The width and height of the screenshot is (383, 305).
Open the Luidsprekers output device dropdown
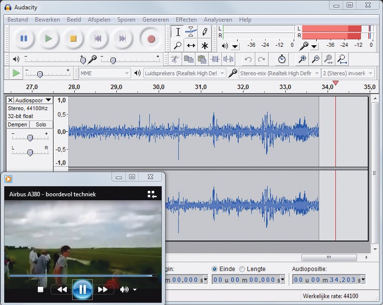click(x=184, y=73)
